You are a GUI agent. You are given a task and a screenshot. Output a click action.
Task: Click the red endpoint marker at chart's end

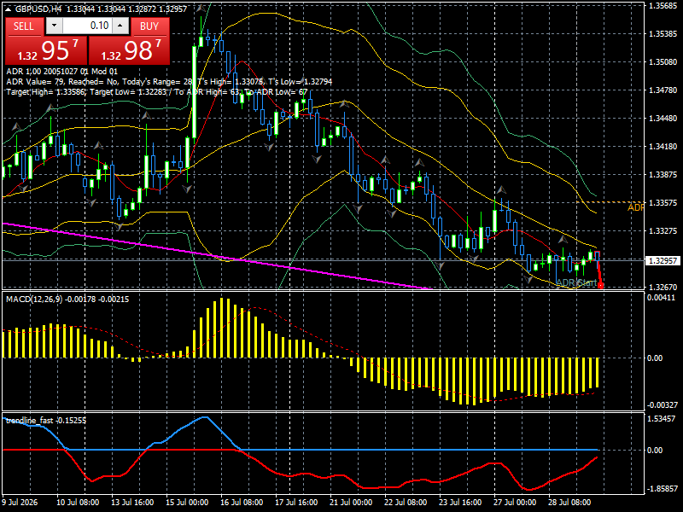pos(601,286)
